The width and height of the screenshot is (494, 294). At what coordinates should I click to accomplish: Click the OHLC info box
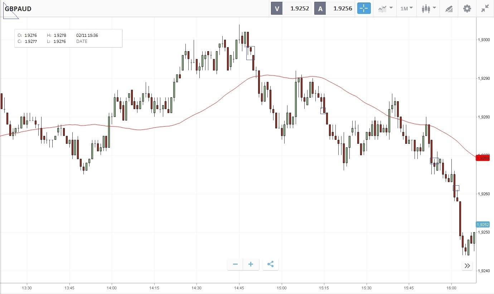(68, 38)
